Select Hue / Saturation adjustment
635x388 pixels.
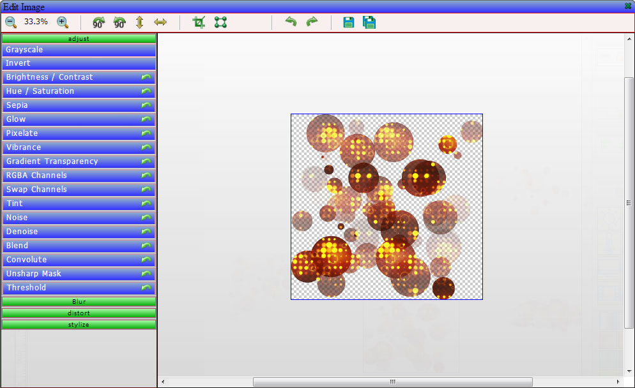tap(70, 92)
